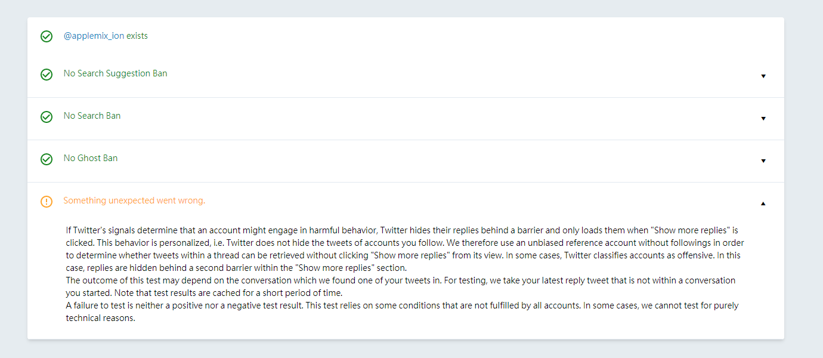Click the word exists after the username
The height and width of the screenshot is (358, 823).
tap(137, 36)
